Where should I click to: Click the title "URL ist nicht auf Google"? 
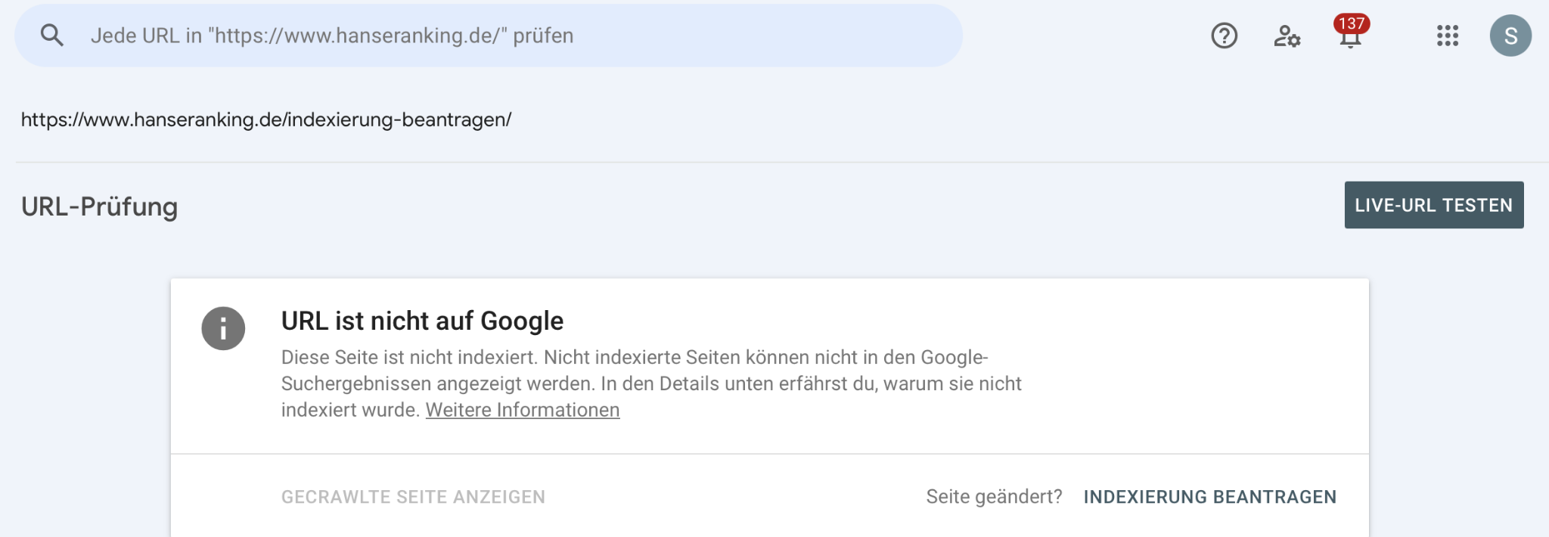point(422,321)
